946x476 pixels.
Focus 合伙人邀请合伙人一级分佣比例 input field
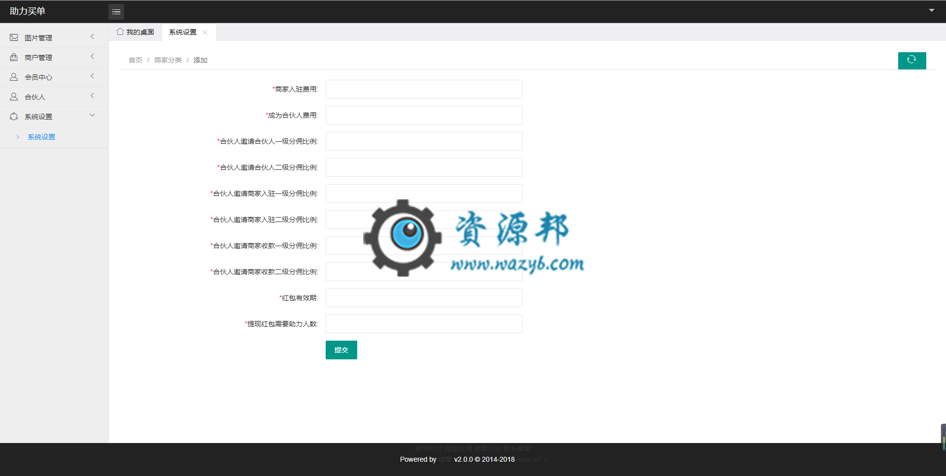[x=424, y=141]
